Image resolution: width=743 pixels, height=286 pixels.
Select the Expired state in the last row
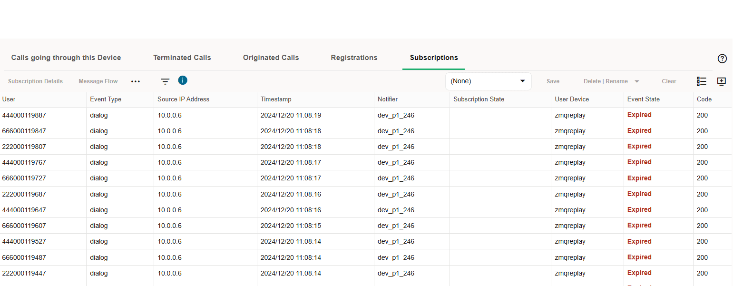point(639,273)
